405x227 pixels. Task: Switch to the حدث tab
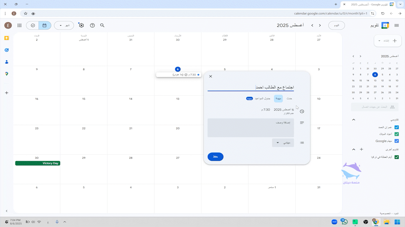(289, 99)
